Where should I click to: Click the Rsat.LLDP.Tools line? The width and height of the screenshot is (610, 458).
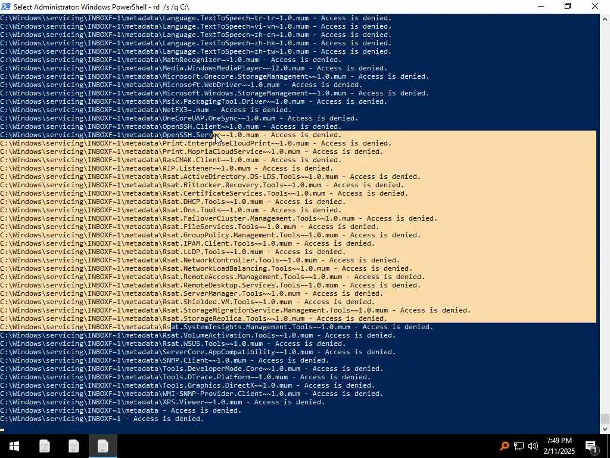(173, 252)
